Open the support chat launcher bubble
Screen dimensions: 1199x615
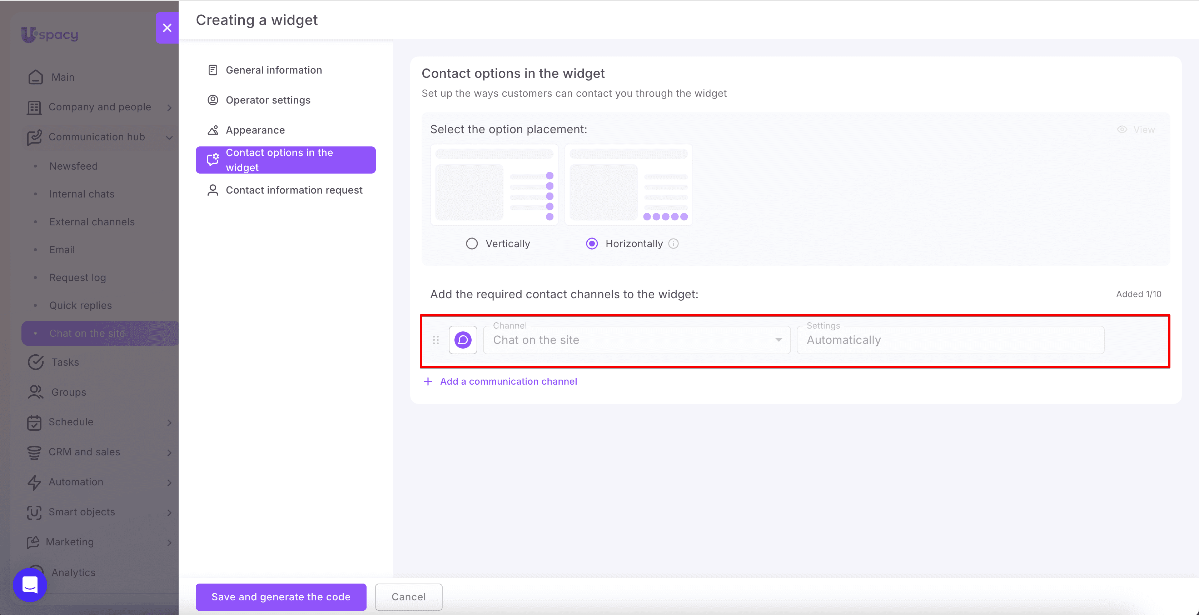[x=30, y=584]
